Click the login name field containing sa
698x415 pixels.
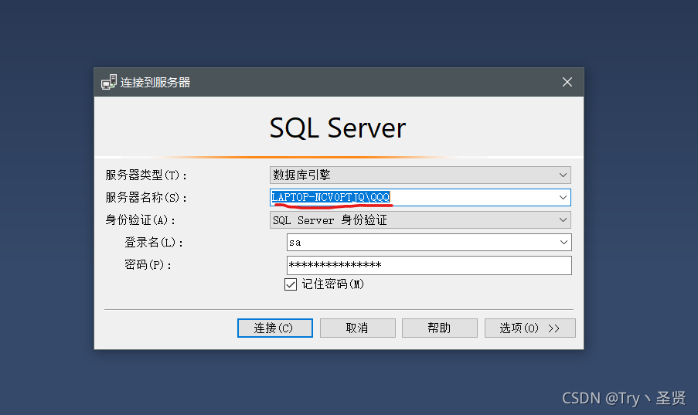click(x=429, y=242)
